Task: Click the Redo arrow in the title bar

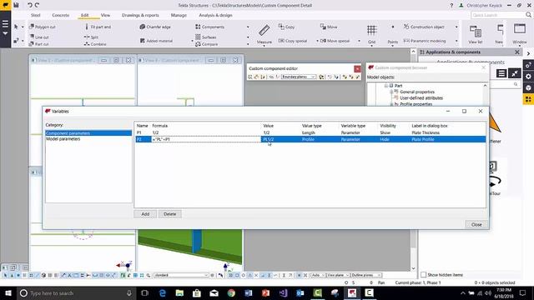Action: point(37,5)
